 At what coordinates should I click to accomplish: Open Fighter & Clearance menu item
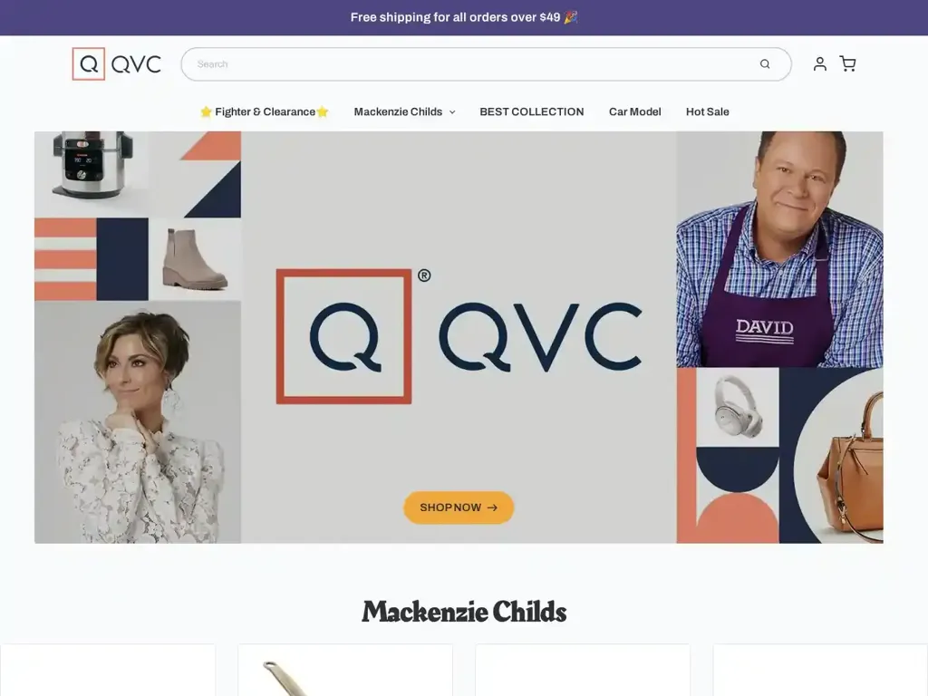click(x=265, y=111)
